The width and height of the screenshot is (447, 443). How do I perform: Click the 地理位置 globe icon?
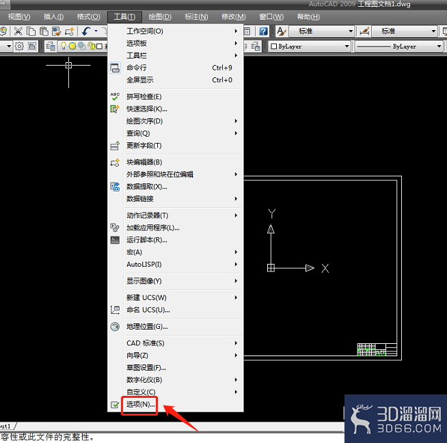point(115,327)
